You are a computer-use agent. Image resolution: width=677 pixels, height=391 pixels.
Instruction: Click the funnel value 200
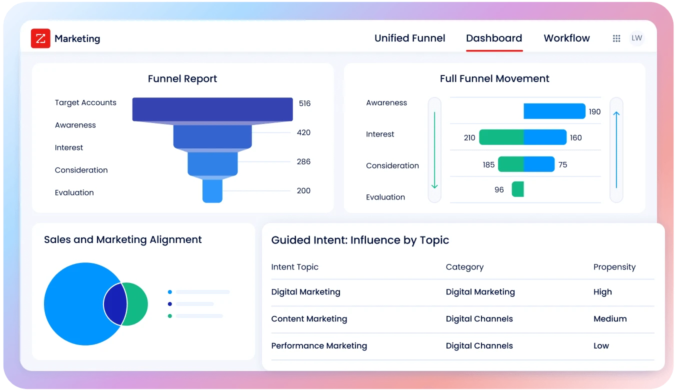pos(303,190)
